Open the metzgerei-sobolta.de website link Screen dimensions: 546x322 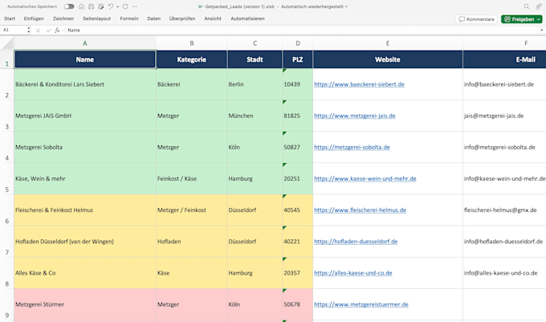tap(352, 147)
